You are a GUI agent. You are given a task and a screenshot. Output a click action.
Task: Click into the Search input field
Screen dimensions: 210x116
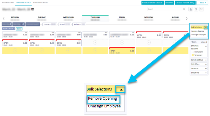coord(165,9)
